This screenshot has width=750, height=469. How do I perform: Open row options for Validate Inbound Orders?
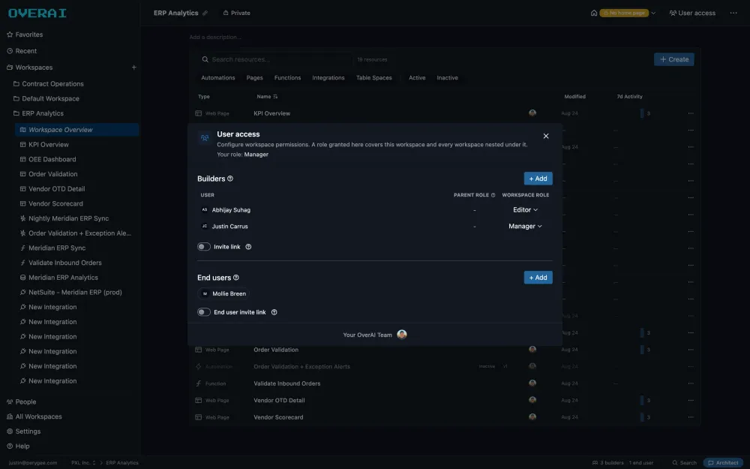coord(691,383)
